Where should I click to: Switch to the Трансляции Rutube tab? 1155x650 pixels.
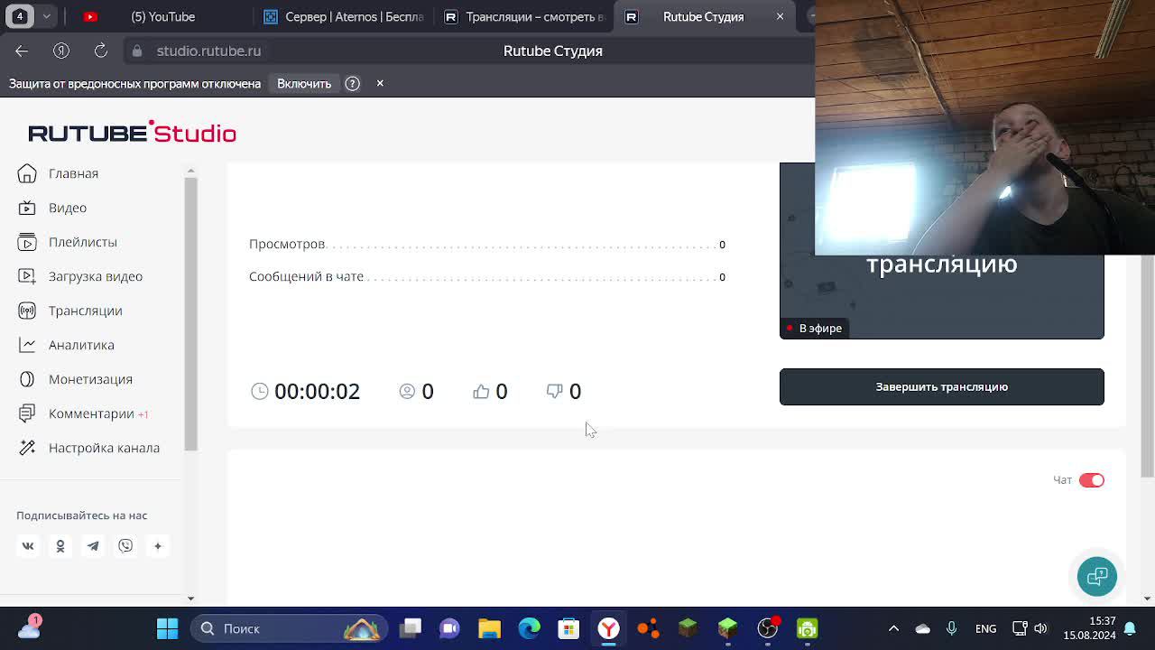523,16
